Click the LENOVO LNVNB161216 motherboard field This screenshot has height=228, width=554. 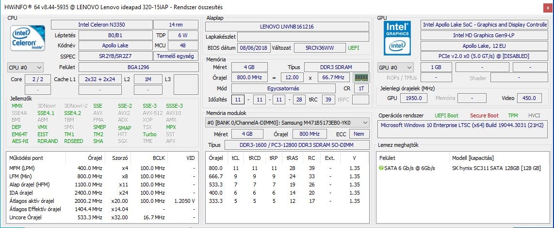[287, 27]
